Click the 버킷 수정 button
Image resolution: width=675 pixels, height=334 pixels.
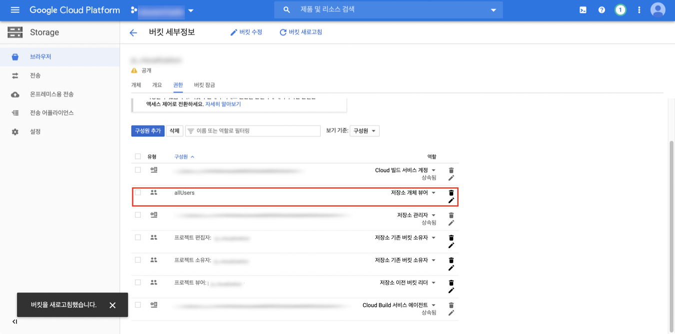pos(246,32)
